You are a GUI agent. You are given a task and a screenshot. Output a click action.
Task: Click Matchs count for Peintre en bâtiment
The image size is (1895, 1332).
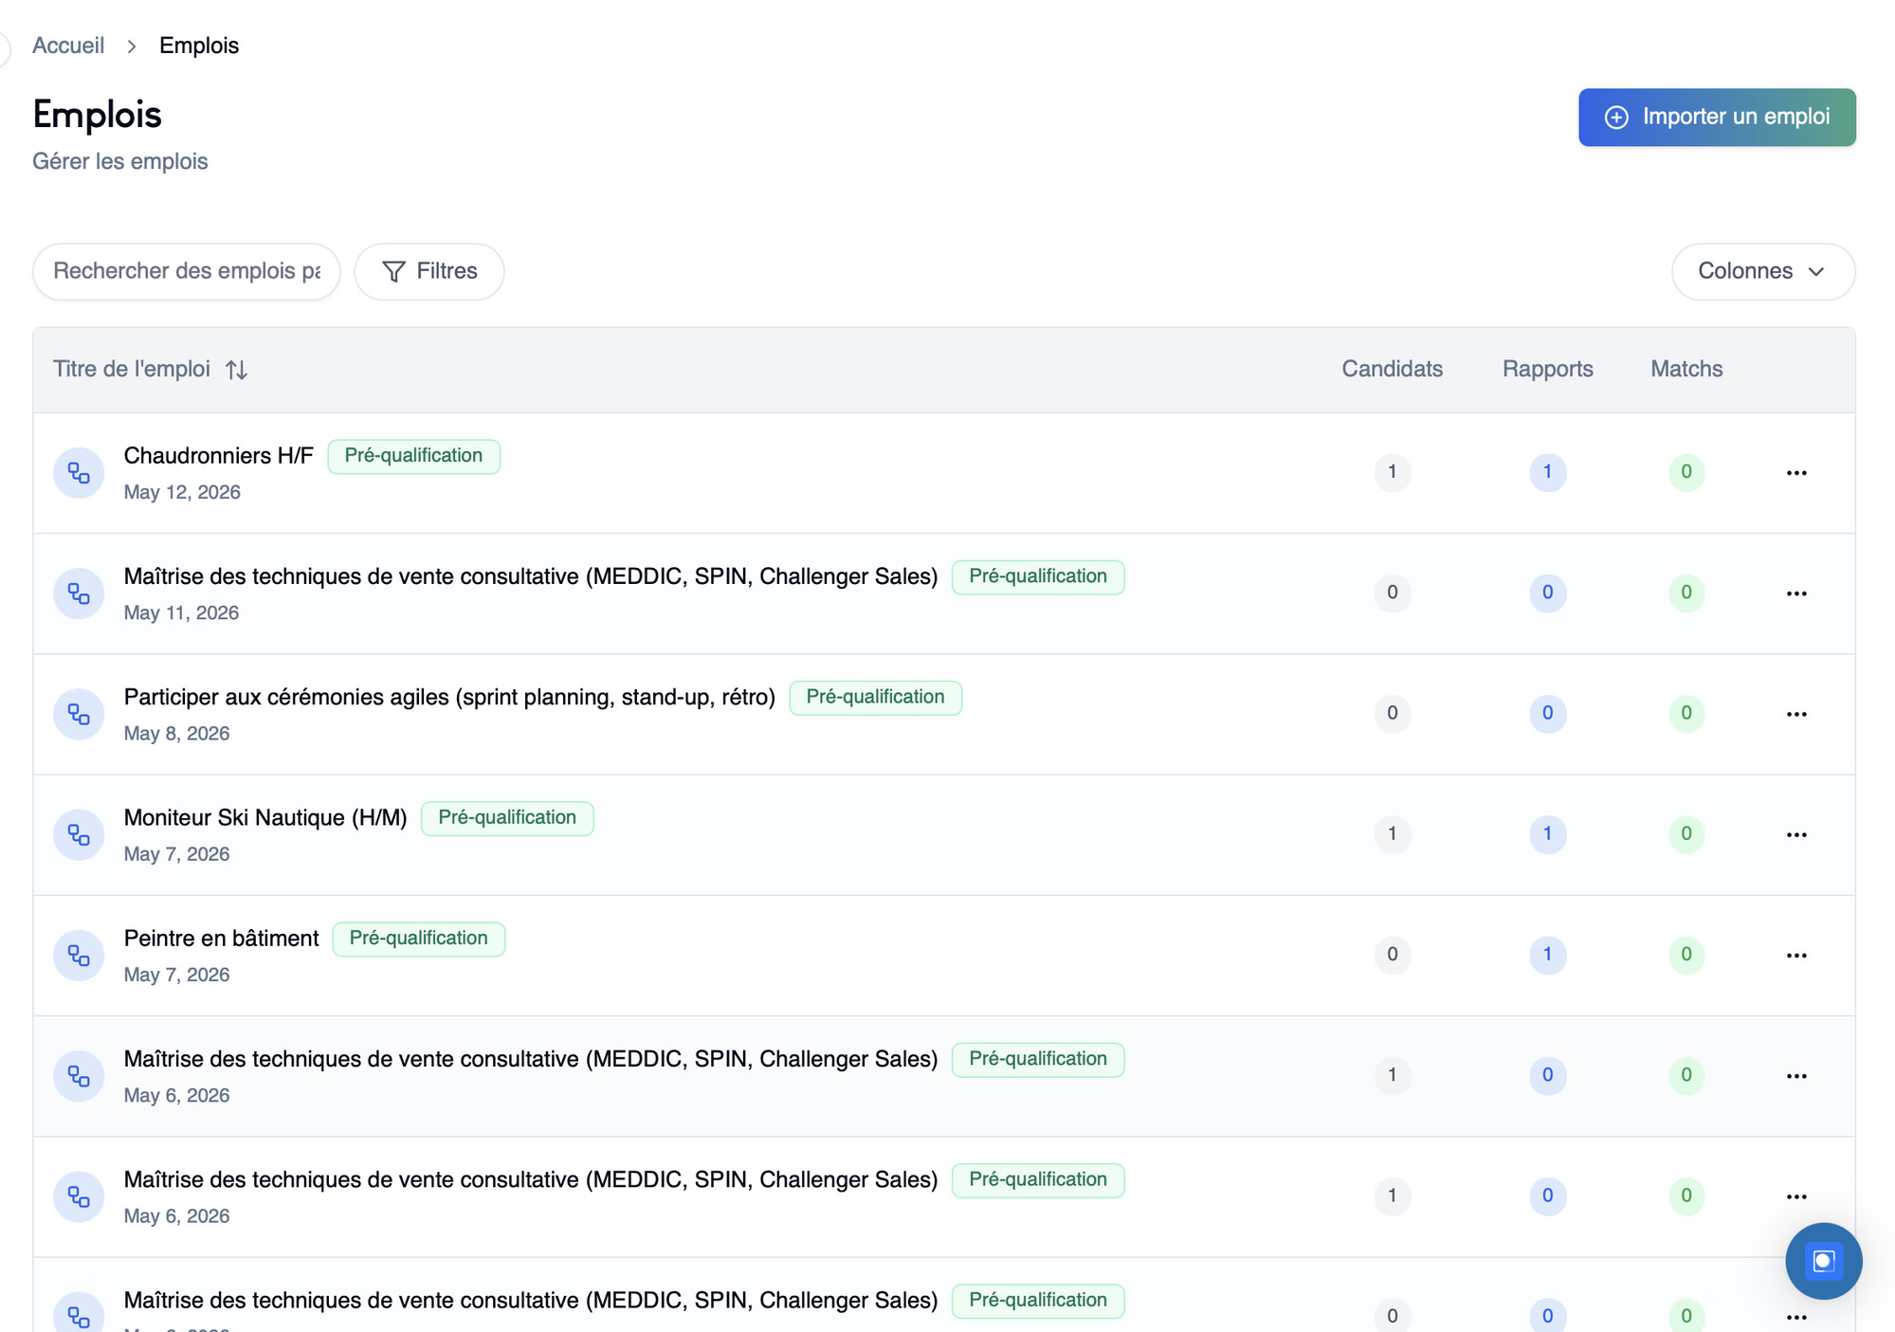click(x=1685, y=955)
